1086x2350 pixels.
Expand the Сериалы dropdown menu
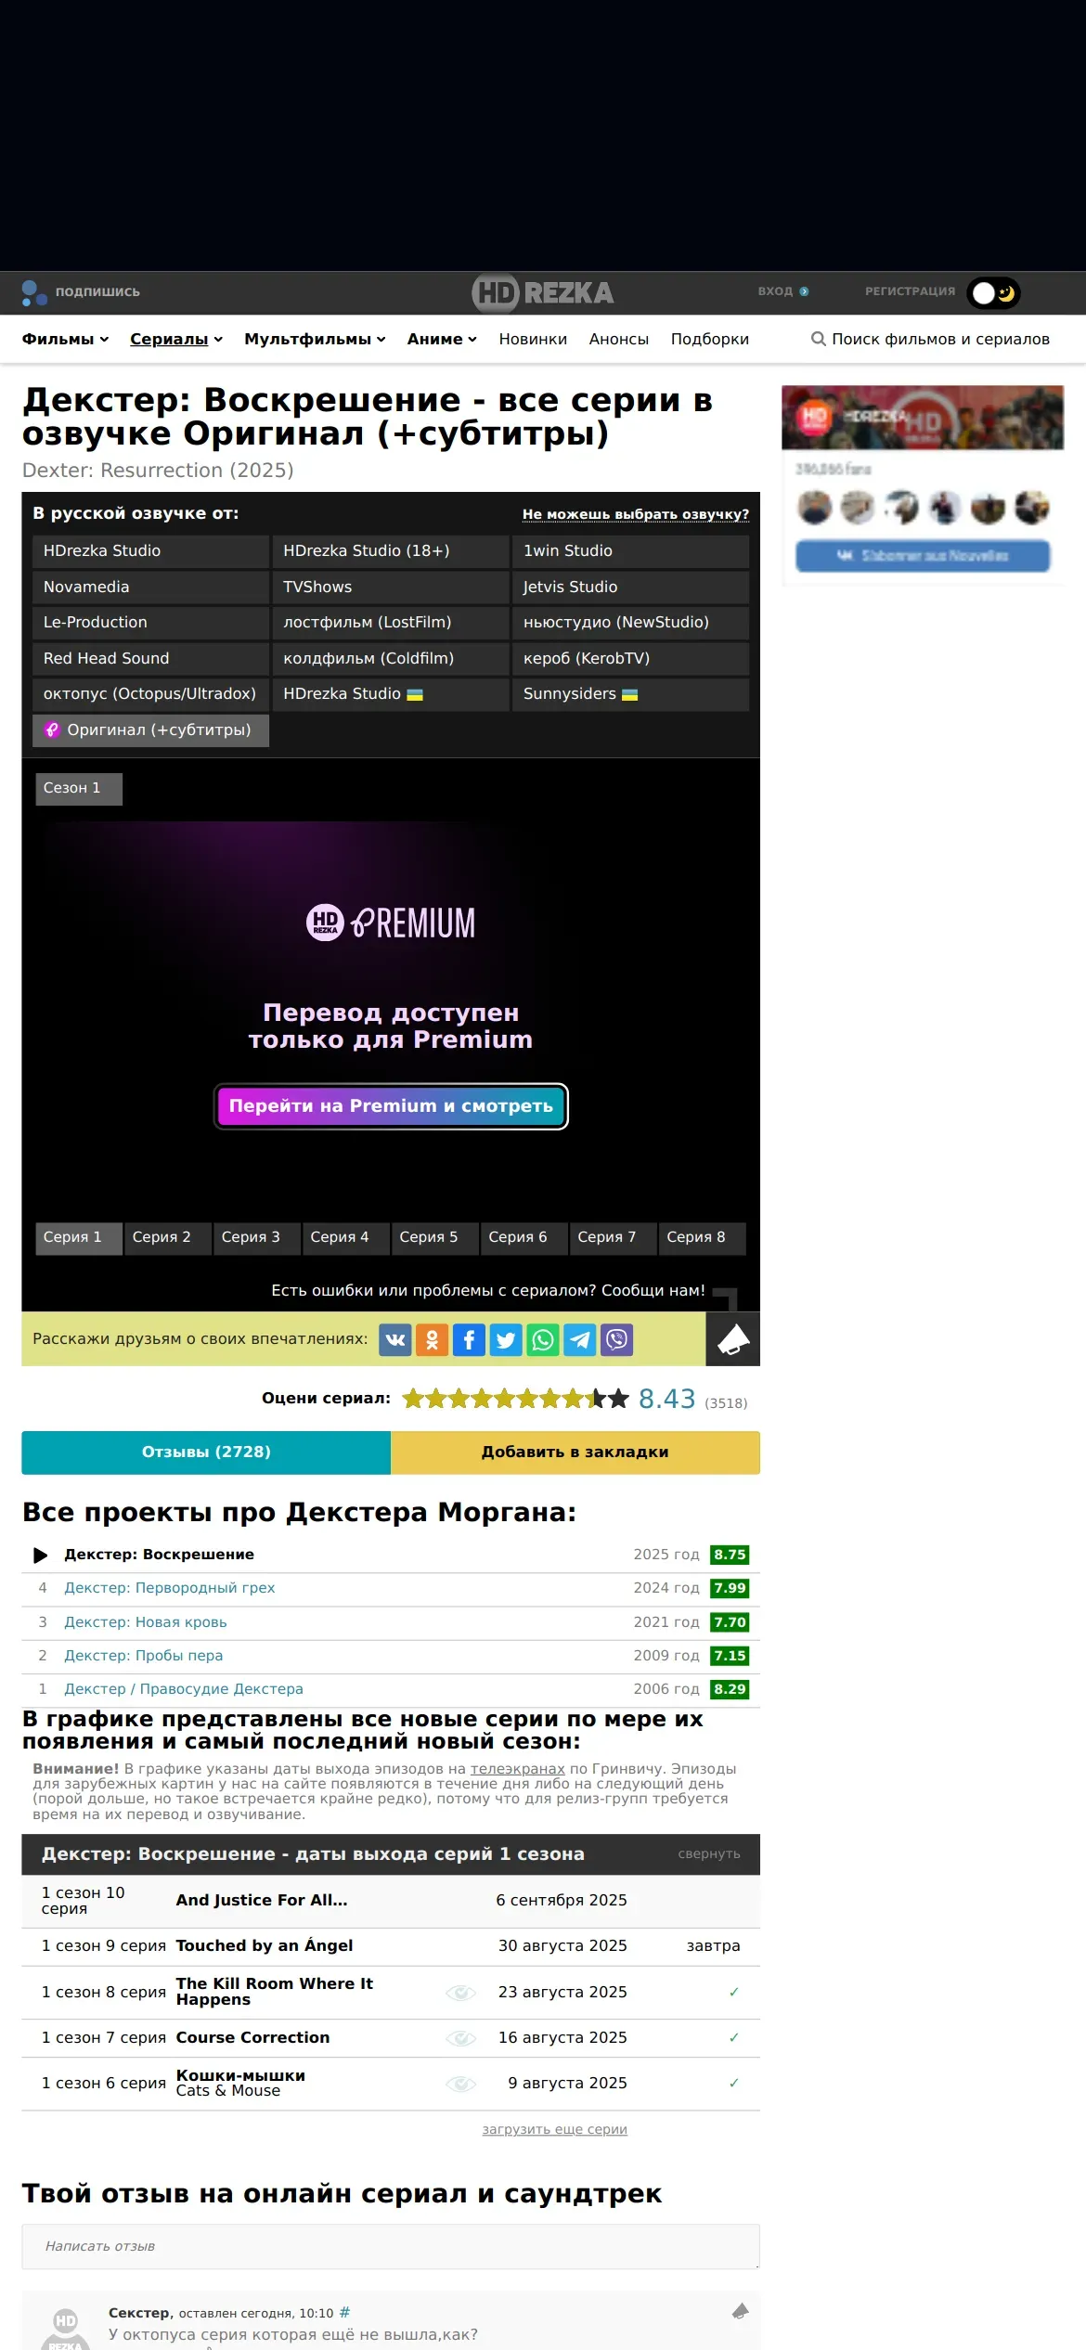[x=176, y=340]
